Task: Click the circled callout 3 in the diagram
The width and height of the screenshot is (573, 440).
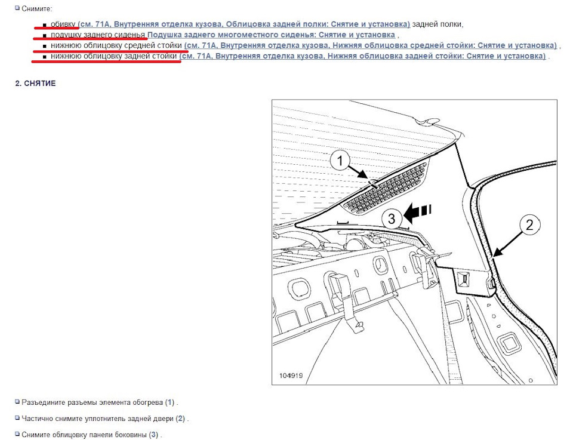Action: pos(392,219)
